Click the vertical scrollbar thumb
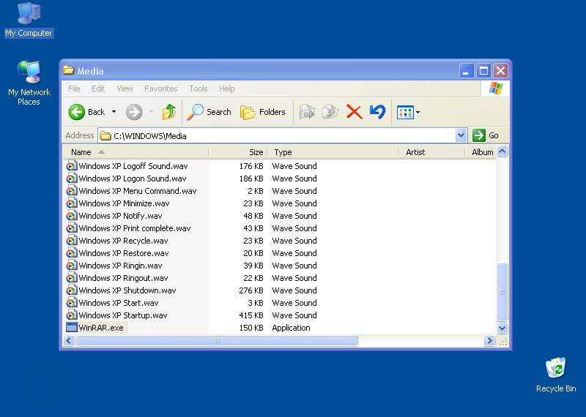 [502, 292]
